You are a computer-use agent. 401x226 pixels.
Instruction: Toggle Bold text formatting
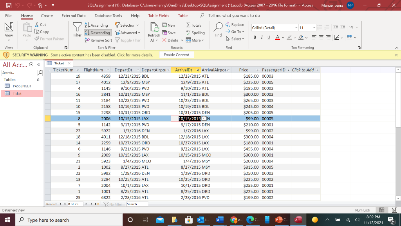click(x=255, y=37)
